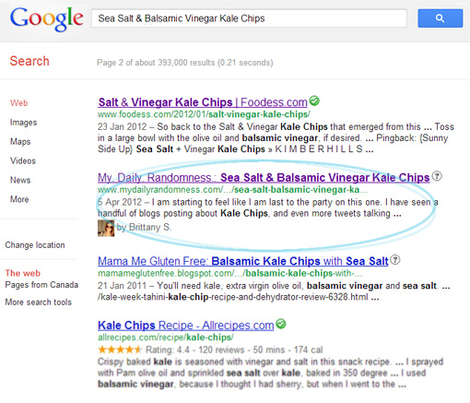
Task: Select Maps in the left sidebar
Action: tap(20, 142)
